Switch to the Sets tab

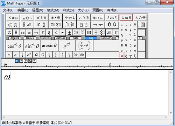(x=76, y=38)
